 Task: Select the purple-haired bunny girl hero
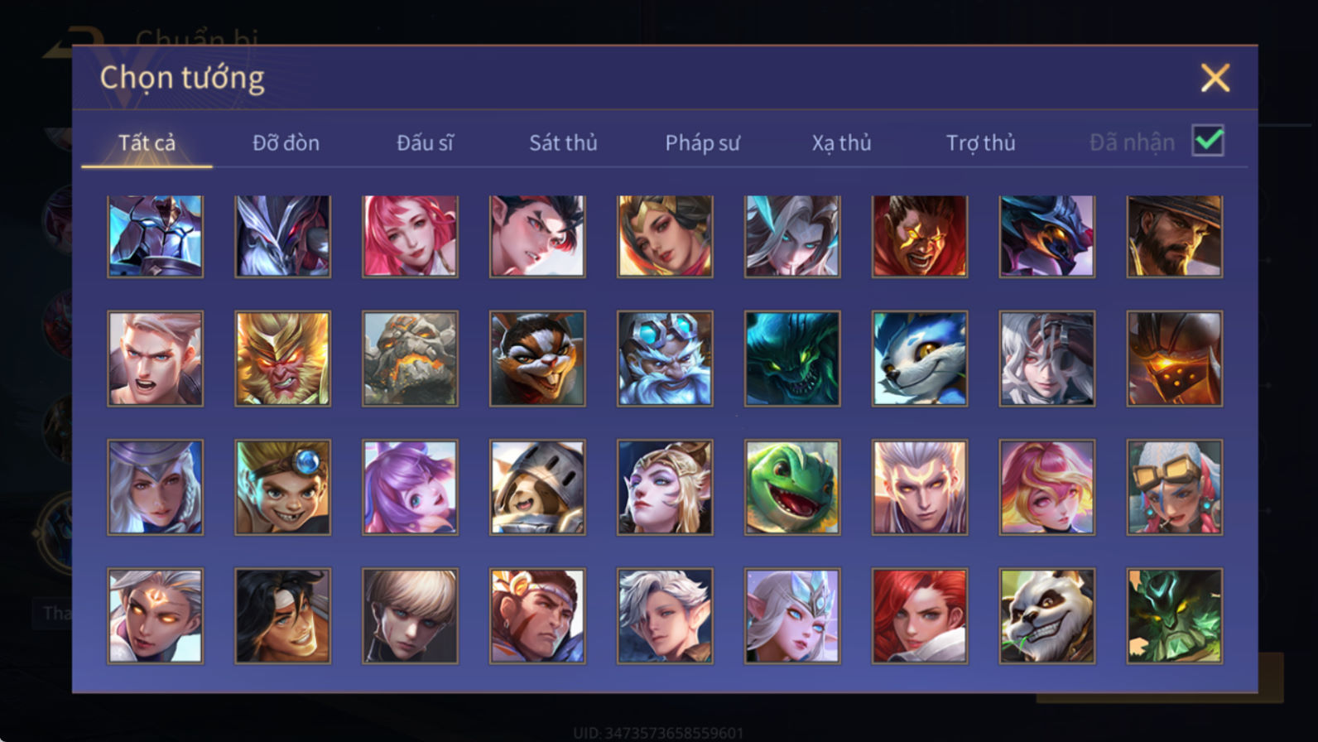tap(410, 487)
